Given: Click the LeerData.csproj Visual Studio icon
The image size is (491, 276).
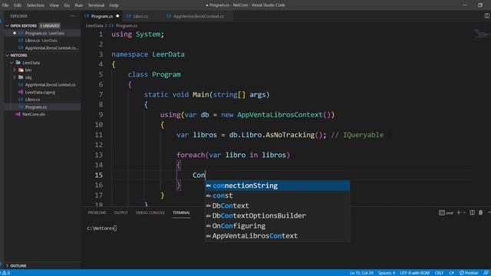Looking at the screenshot, I should 21,92.
